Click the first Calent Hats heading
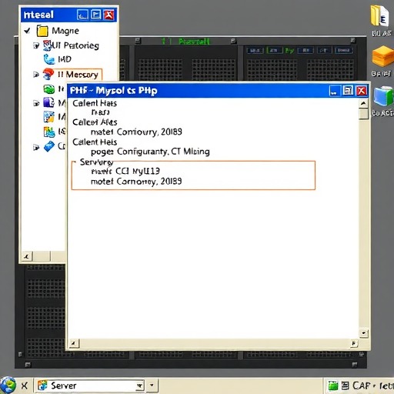 click(x=95, y=103)
